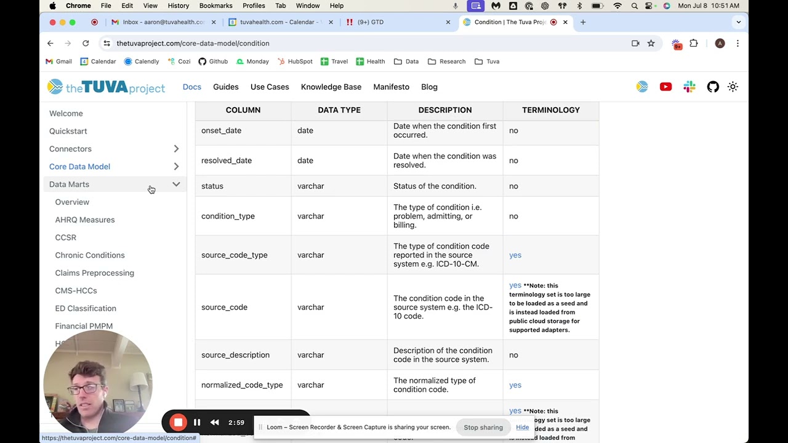Click the camera icon in the address bar
This screenshot has height=443, width=788.
pos(635,43)
